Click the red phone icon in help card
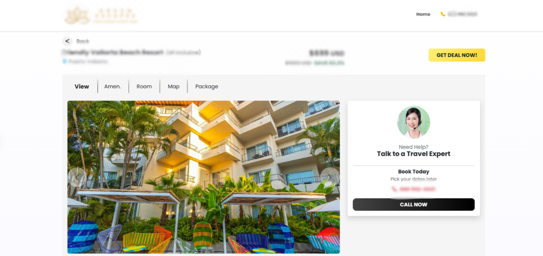The width and height of the screenshot is (543, 256). coord(394,189)
